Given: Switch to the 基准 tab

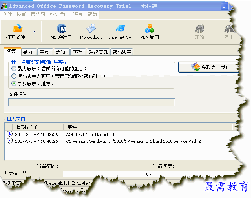Looking at the screenshot, I should pyautogui.click(x=78, y=52).
